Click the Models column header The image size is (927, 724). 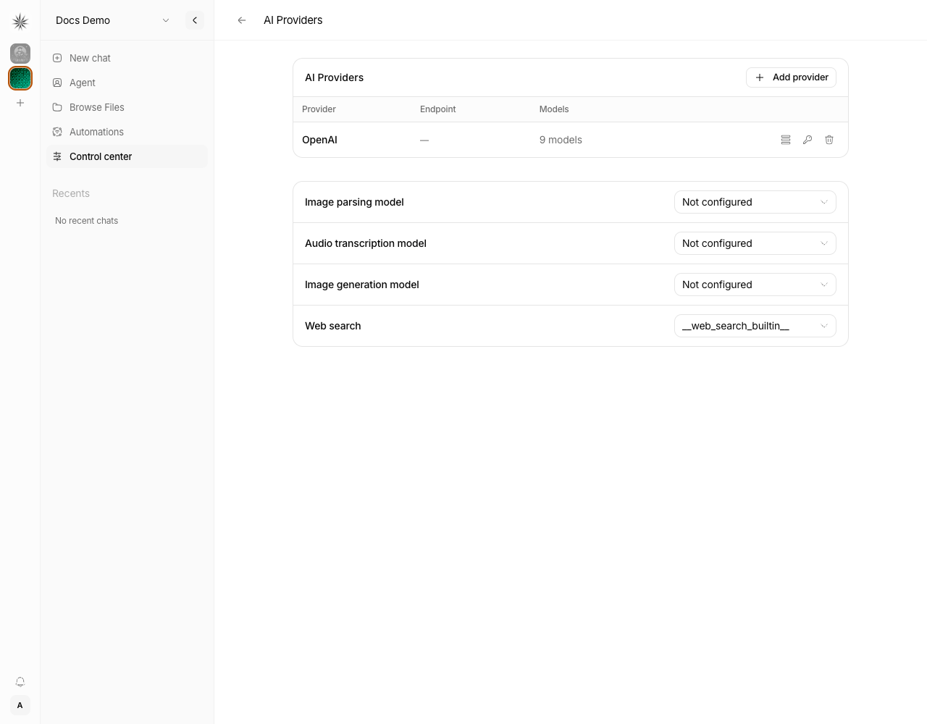[x=554, y=109]
